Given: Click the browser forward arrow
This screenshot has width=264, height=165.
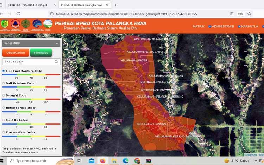Looking at the screenshot, I should coord(10,14).
